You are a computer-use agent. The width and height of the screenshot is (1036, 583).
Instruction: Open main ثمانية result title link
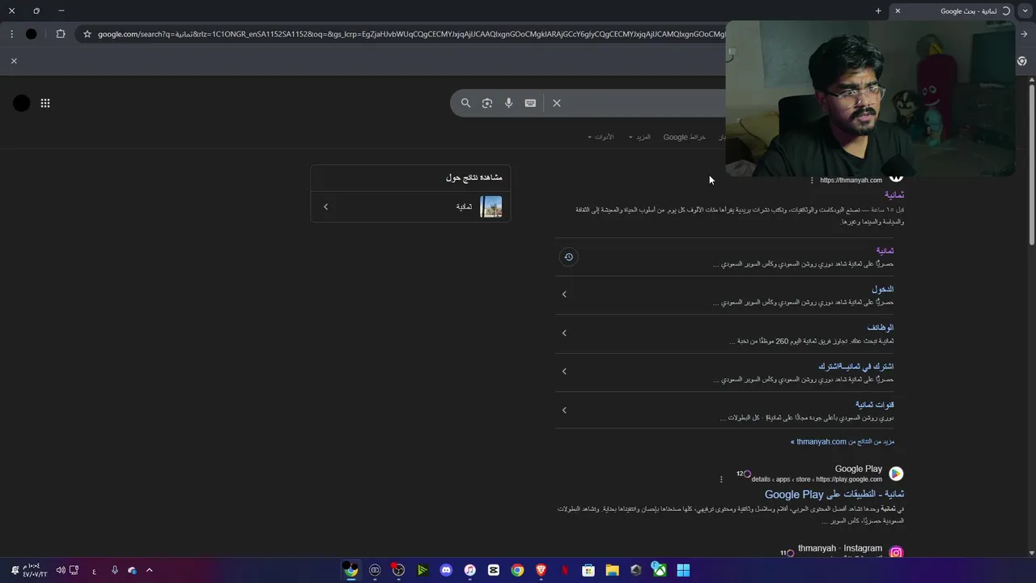coord(894,195)
